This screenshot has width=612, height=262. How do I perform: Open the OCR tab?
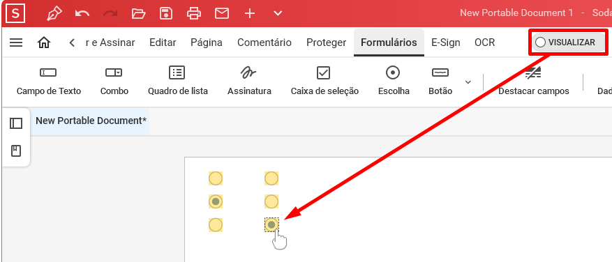point(485,43)
